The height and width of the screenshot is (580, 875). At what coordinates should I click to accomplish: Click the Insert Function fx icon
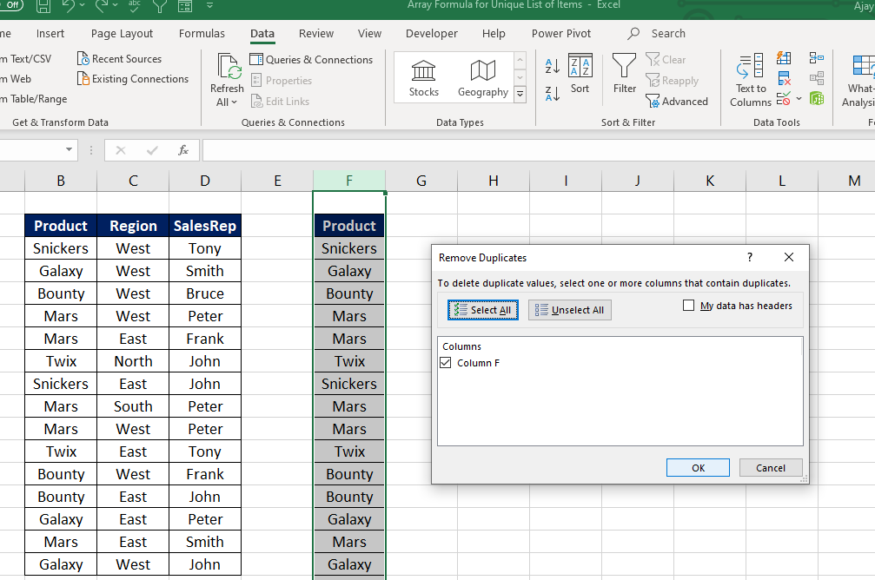(x=183, y=150)
